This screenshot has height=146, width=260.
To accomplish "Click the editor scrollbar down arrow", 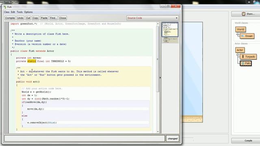I will 158,131.
